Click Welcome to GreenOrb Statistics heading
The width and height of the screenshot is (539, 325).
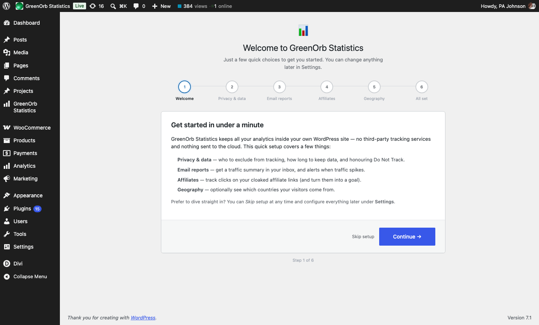pyautogui.click(x=303, y=48)
